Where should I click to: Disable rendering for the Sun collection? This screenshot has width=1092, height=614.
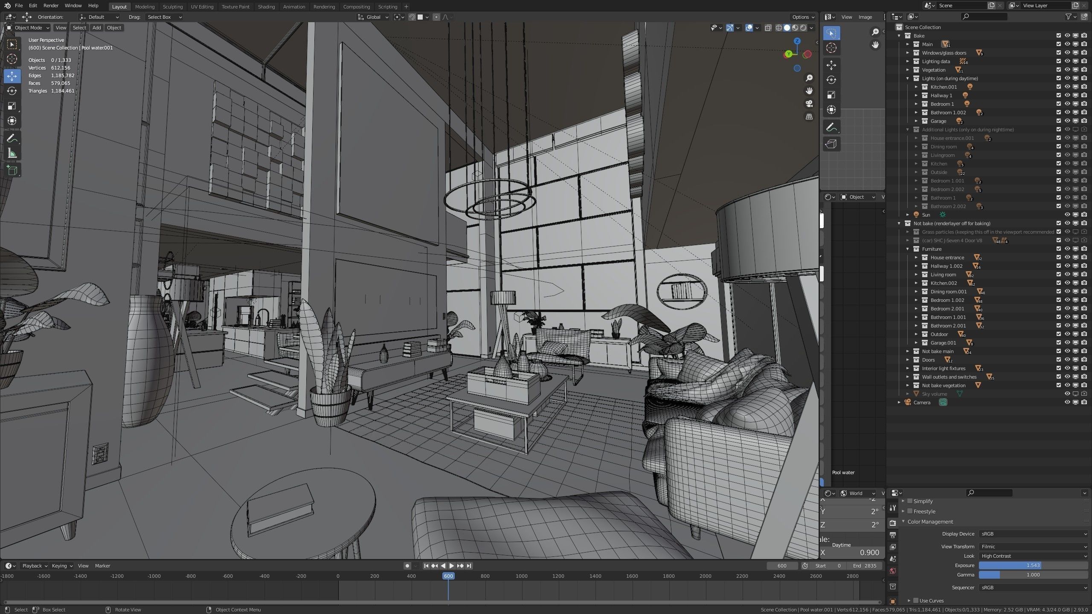[x=1084, y=214]
